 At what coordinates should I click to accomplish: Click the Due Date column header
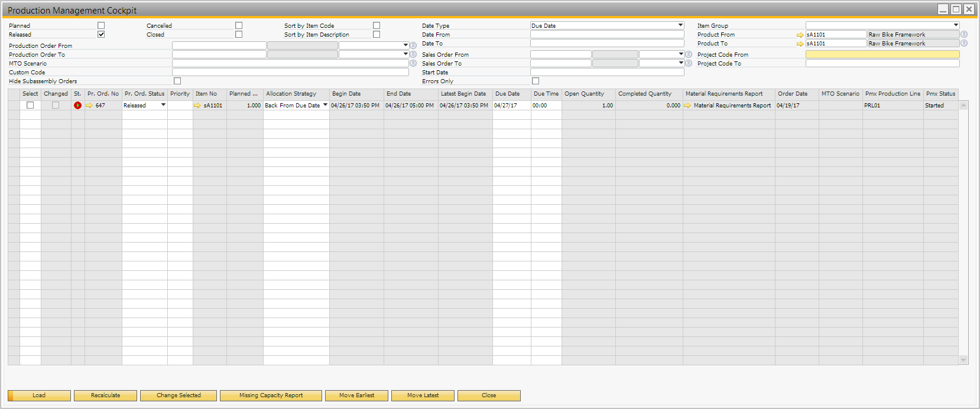507,94
